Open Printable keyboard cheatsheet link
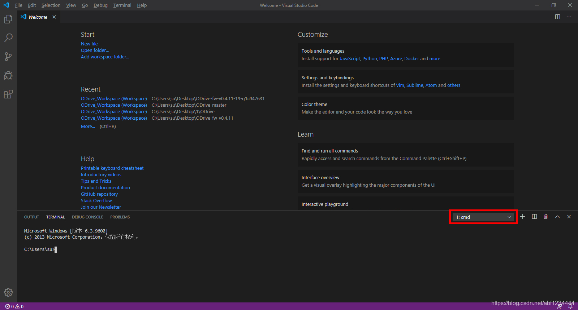The width and height of the screenshot is (578, 310). [x=112, y=168]
